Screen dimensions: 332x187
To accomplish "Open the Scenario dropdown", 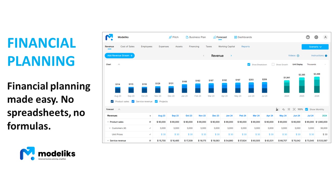I will coord(315,47).
